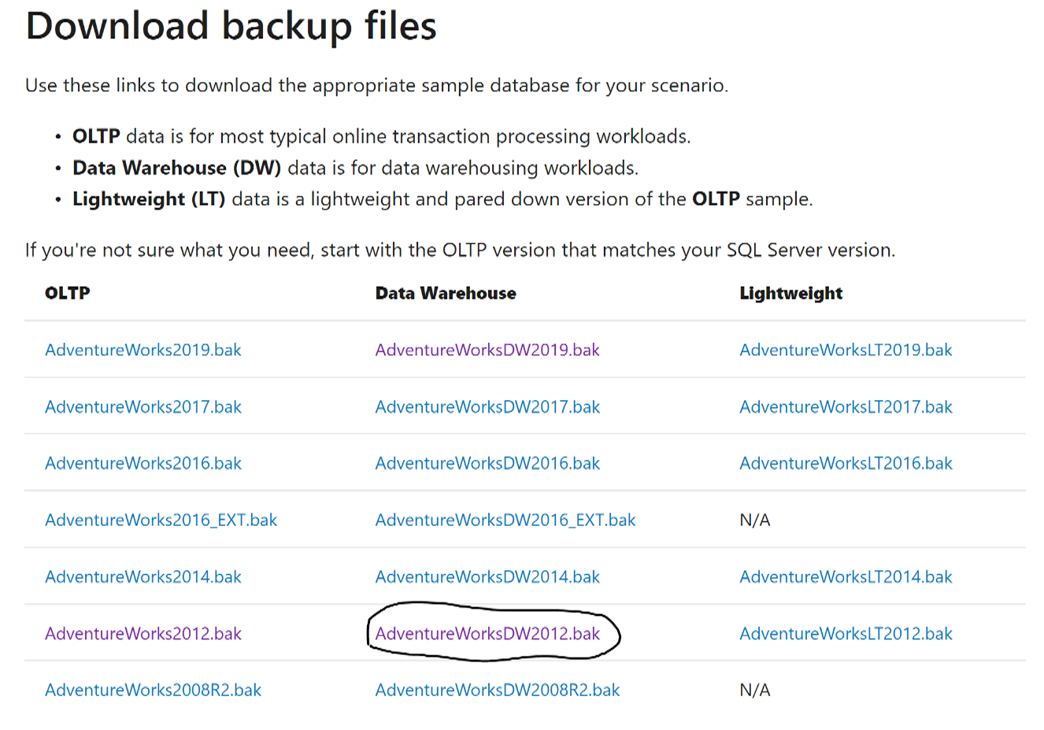Download AdventureWorks2017.bak file
Viewport: 1044px width, 730px height.
[143, 406]
